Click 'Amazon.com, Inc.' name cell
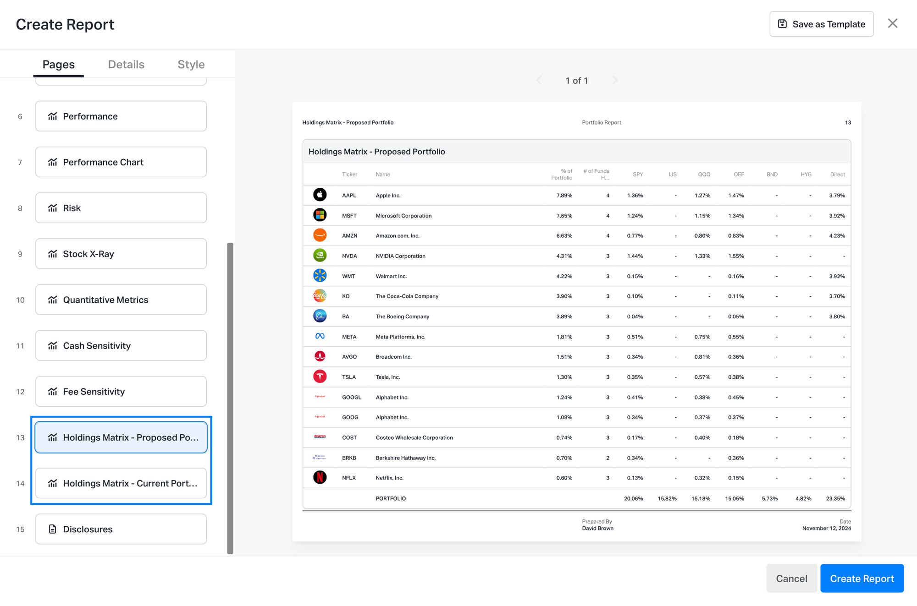 pos(398,235)
